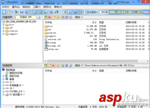Click the image properties icon beside 可启动 UDF
The image size is (150, 108).
[39, 17]
